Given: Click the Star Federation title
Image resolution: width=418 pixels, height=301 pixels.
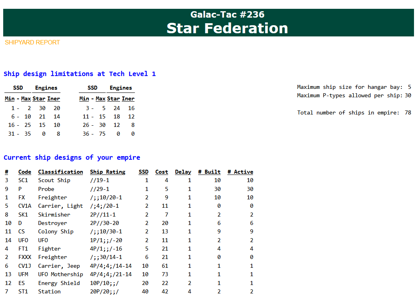Looking at the screenshot, I should (227, 28).
